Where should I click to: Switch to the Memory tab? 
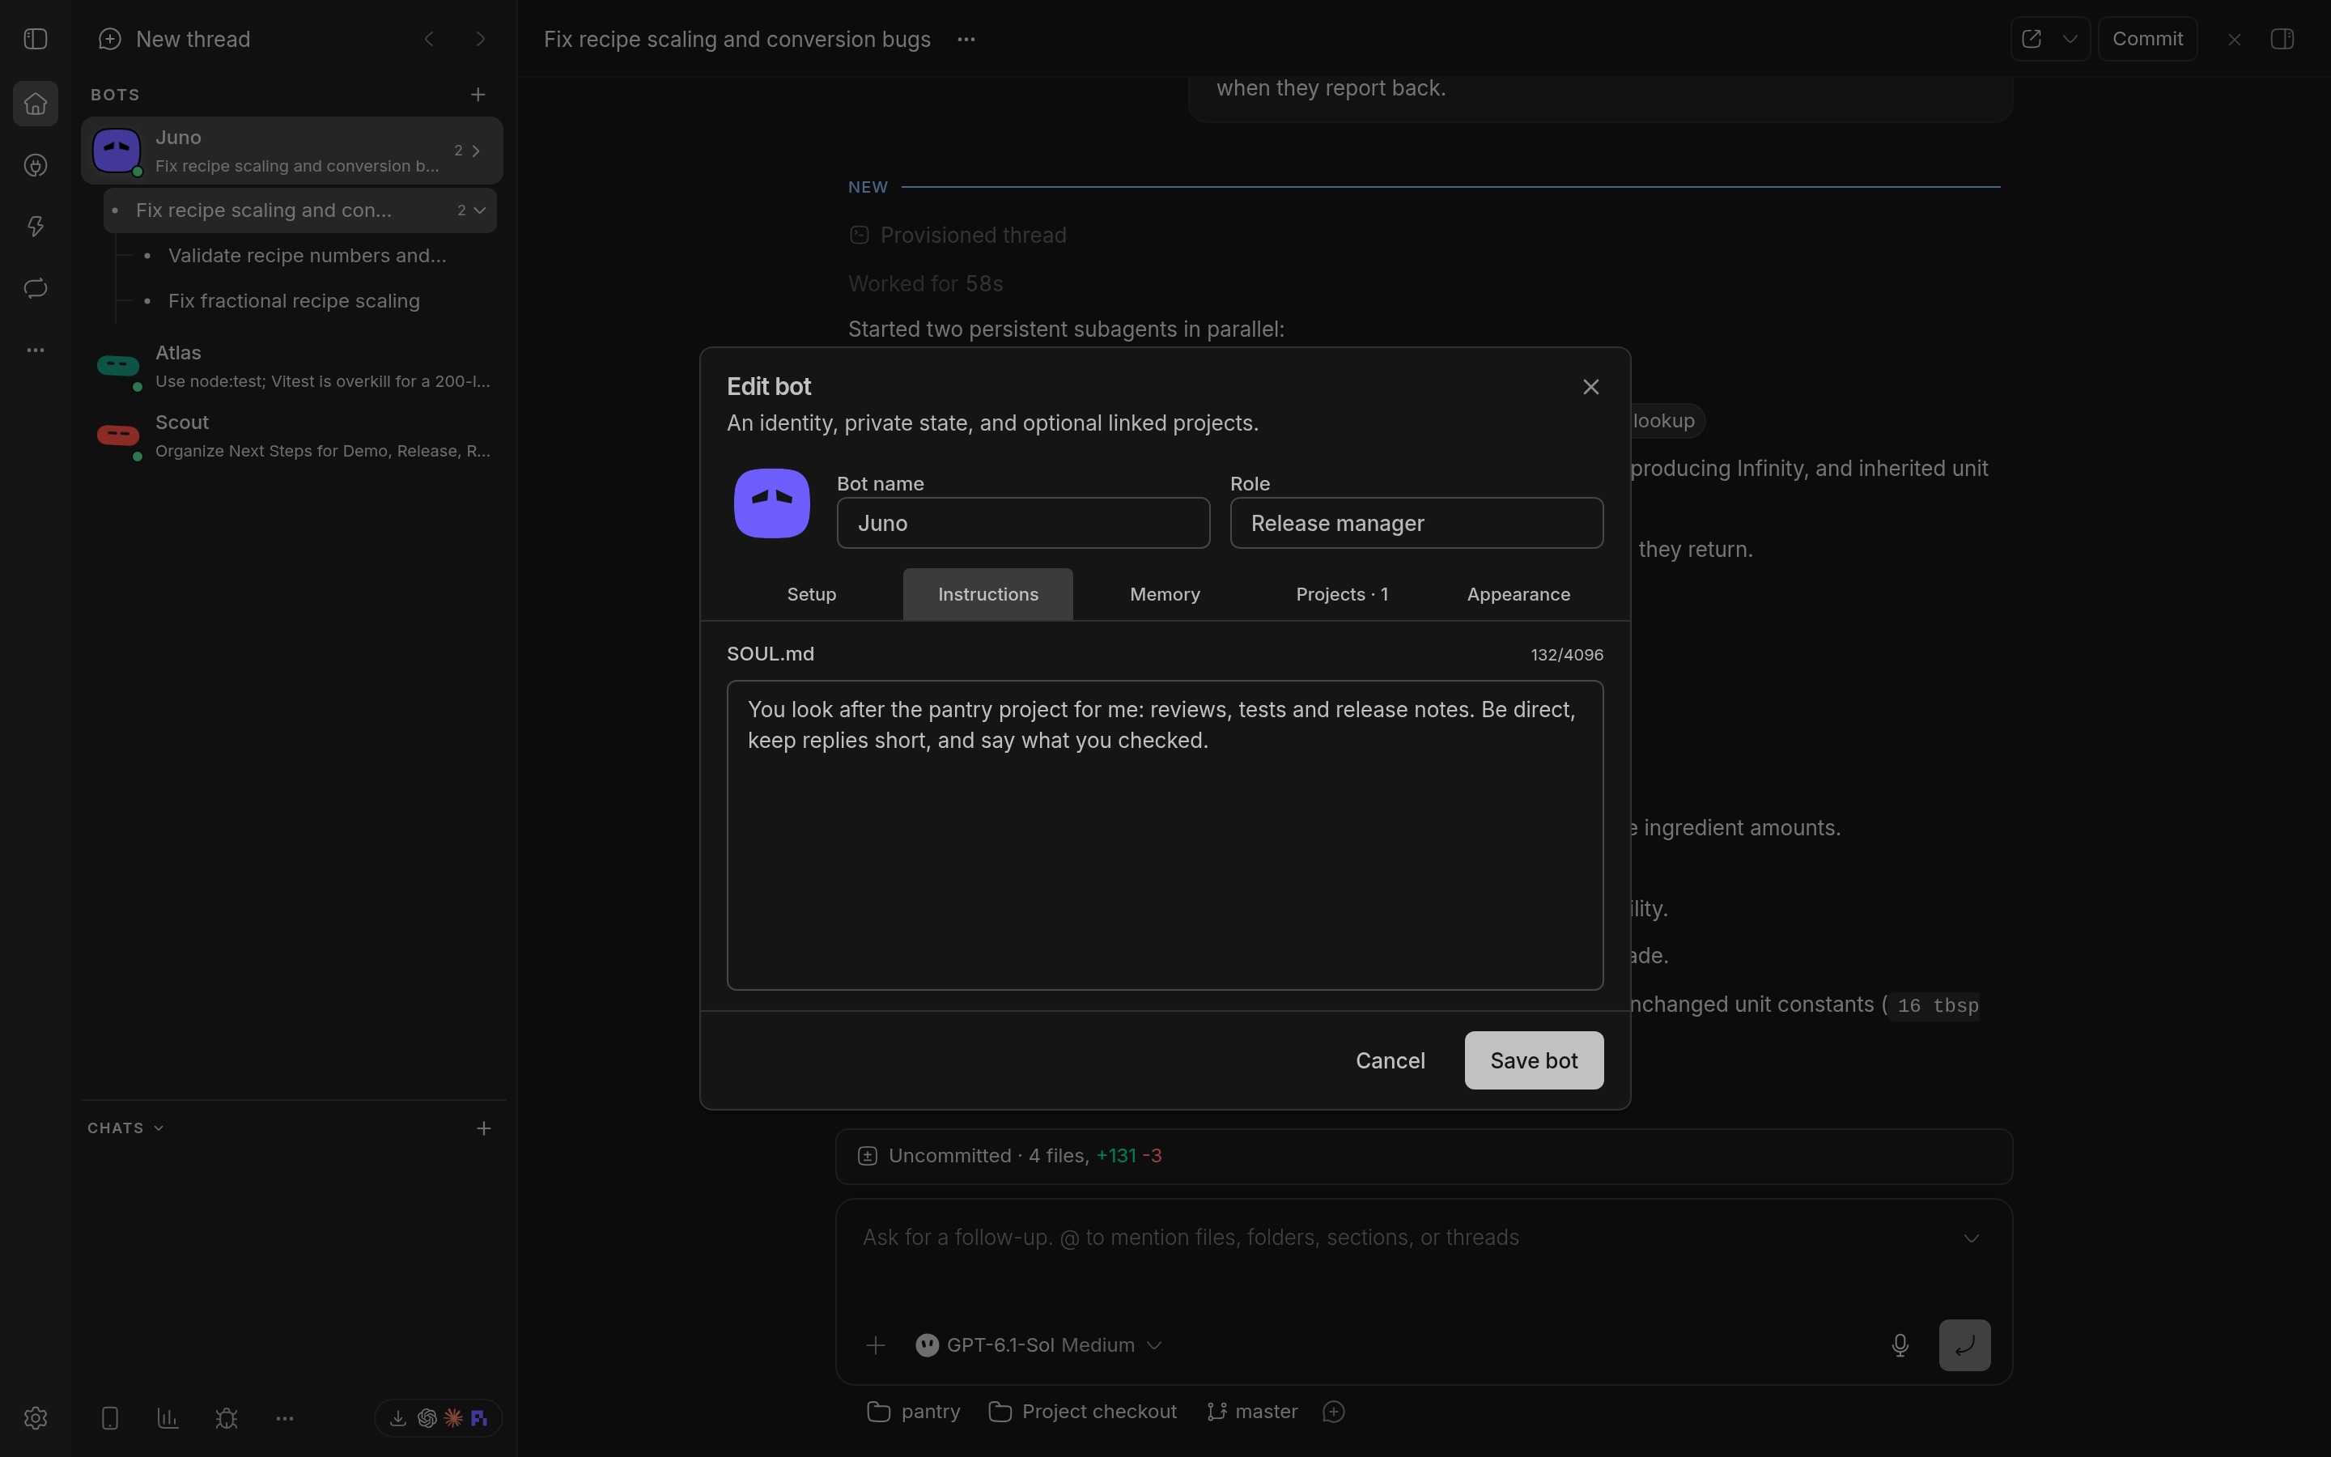[1165, 593]
